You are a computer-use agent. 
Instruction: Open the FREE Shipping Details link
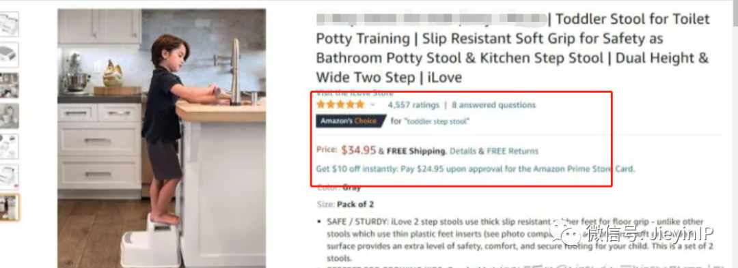click(x=463, y=151)
